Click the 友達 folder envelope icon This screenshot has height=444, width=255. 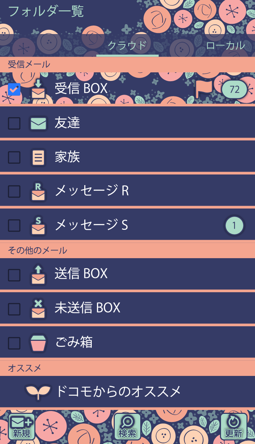coord(38,123)
